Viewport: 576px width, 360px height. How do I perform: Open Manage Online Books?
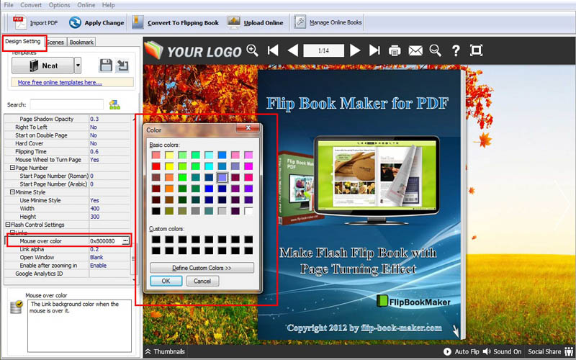pyautogui.click(x=328, y=22)
